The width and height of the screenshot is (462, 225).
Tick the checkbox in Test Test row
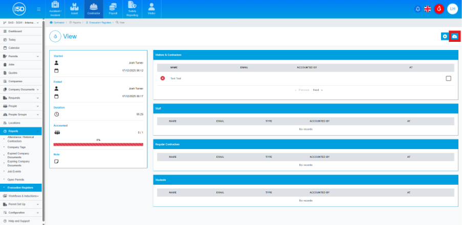click(x=448, y=78)
